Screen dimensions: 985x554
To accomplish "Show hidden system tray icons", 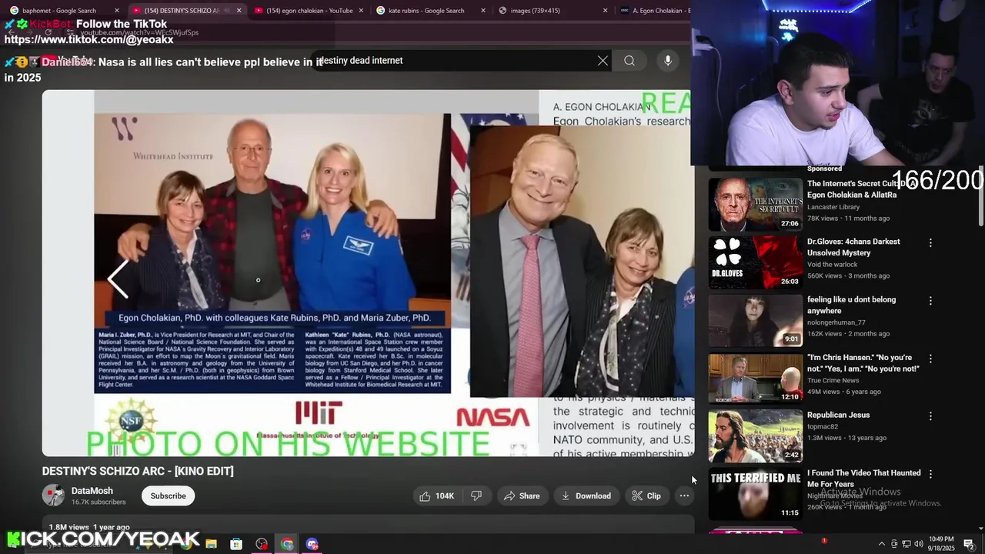I will click(881, 544).
